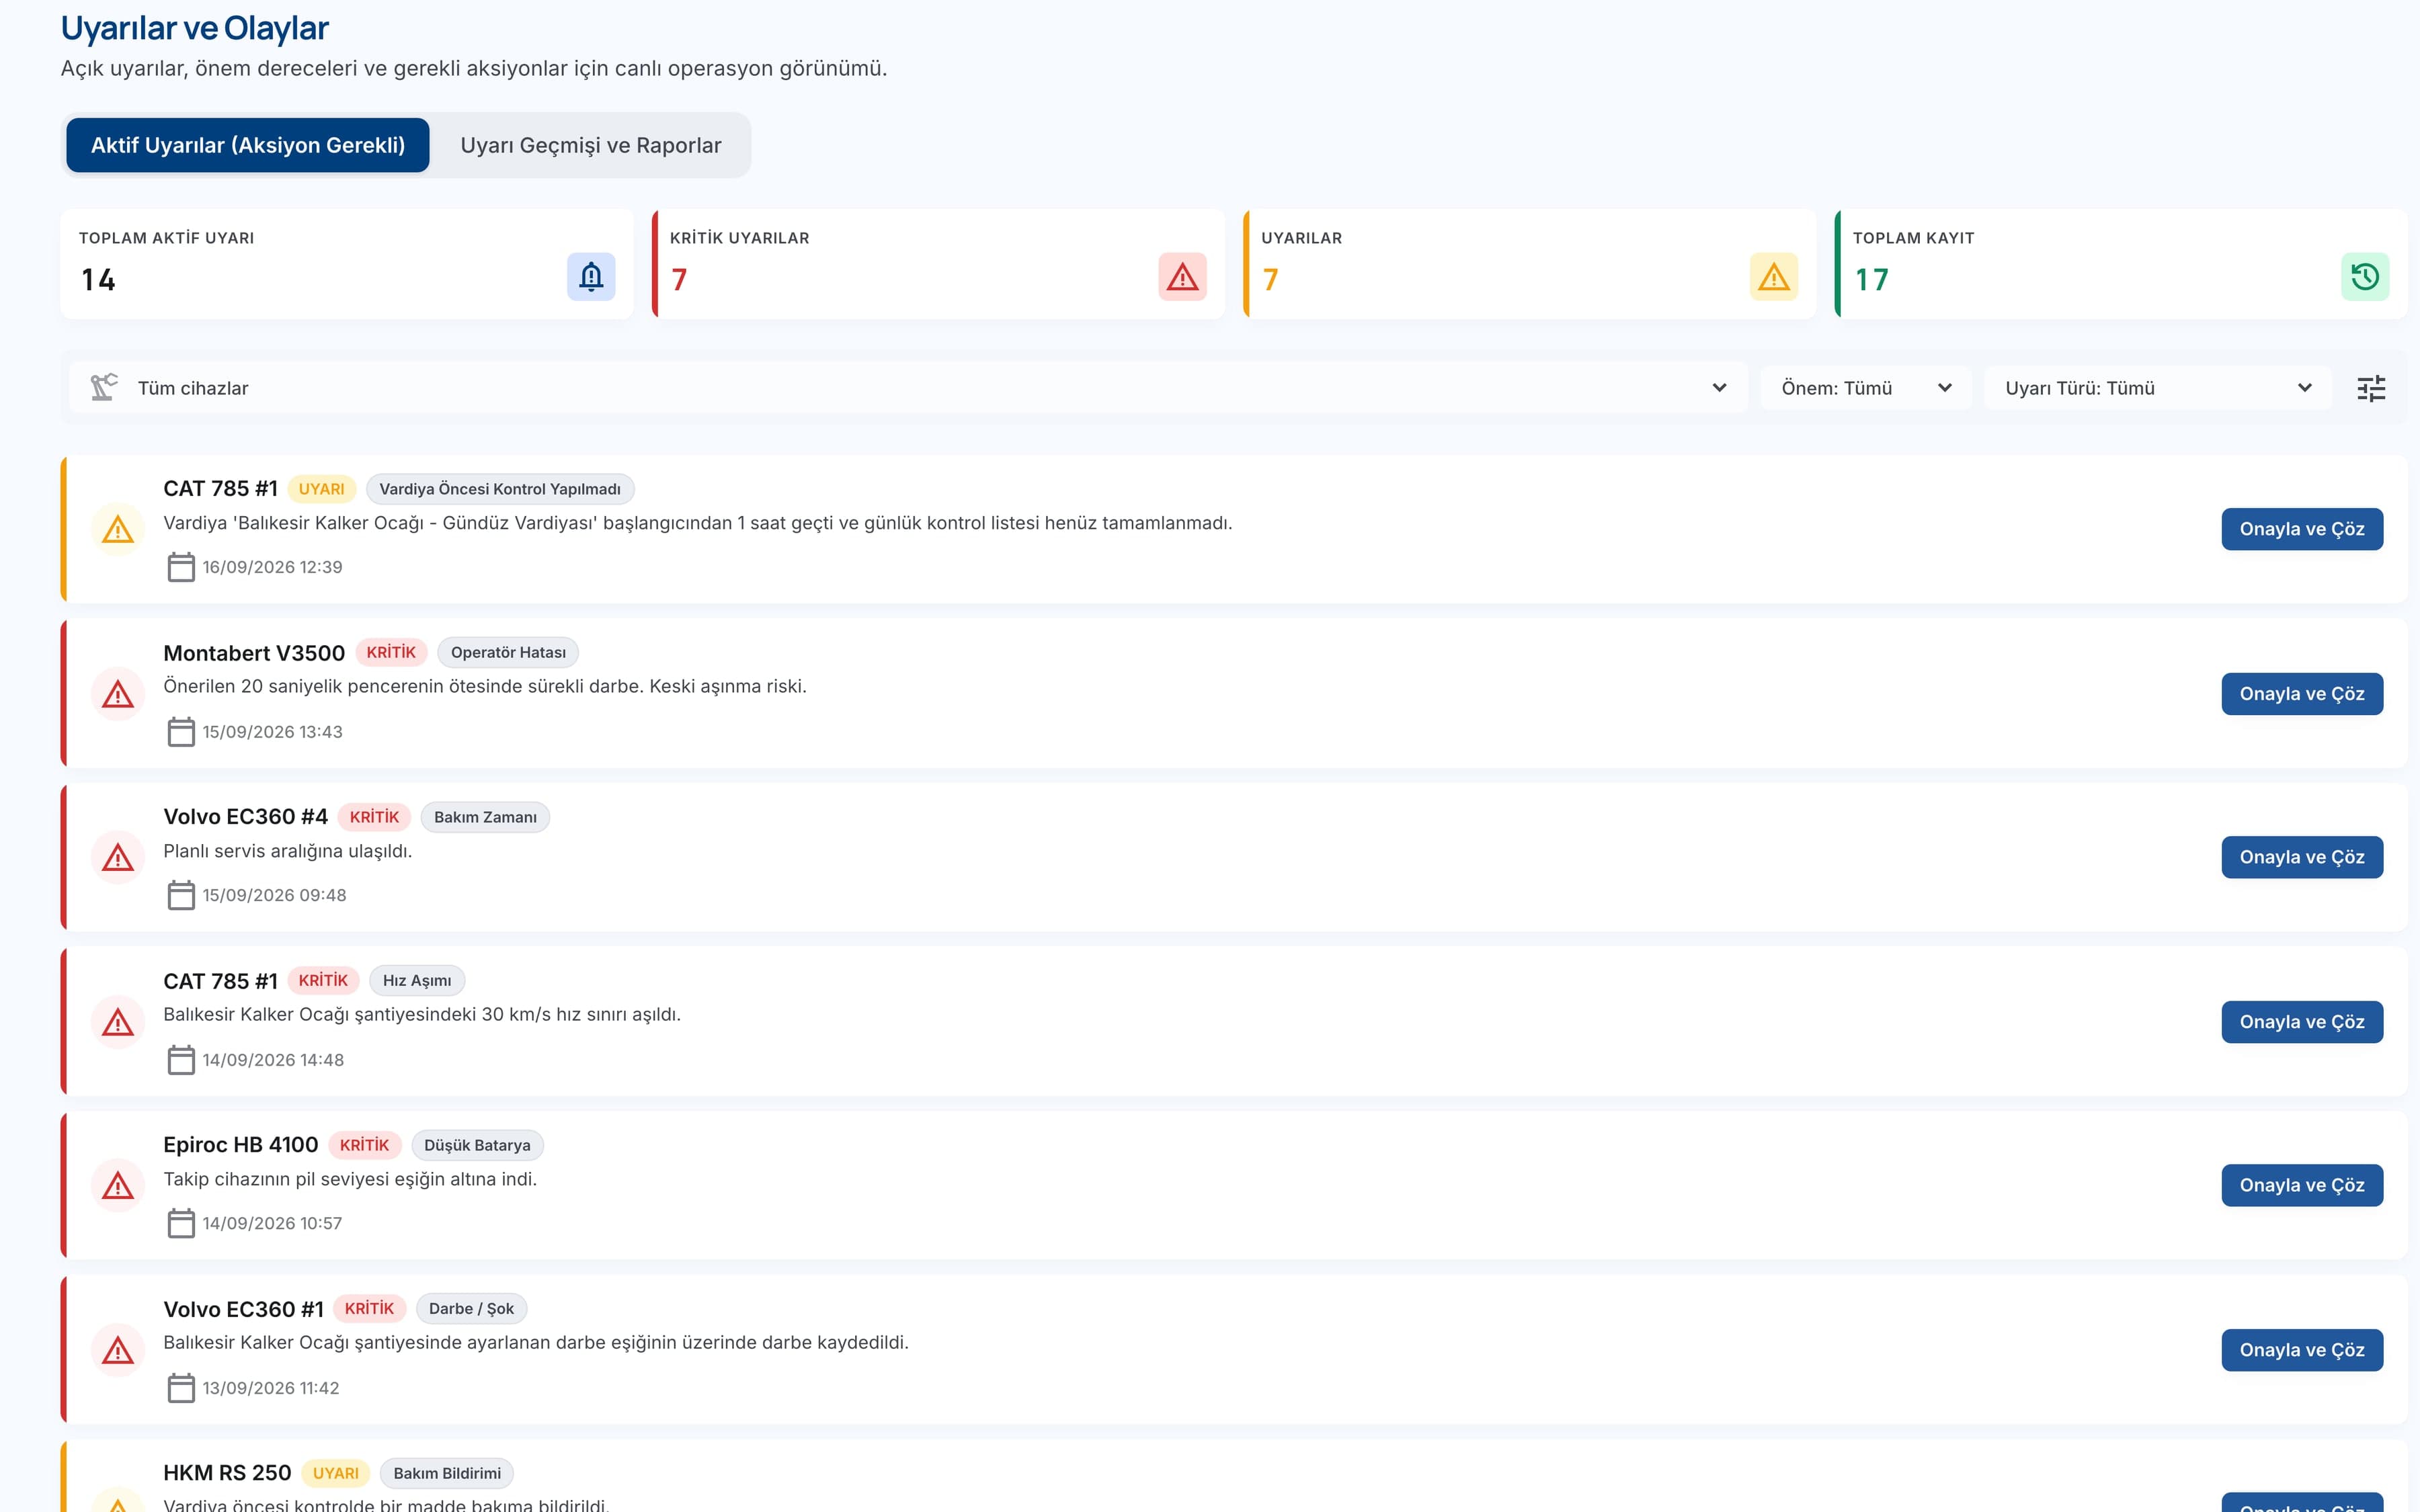Viewport: 2420px width, 1512px height.
Task: Click the bell icon in Toplam Aktif Uyarı card
Action: [x=591, y=277]
